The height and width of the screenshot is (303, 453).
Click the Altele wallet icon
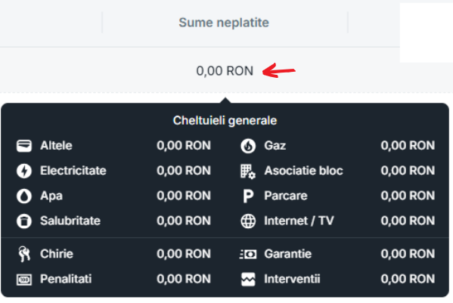tap(24, 146)
